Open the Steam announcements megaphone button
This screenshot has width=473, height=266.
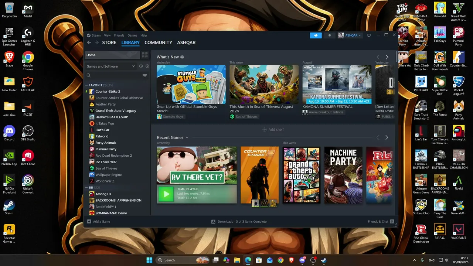pos(316,35)
